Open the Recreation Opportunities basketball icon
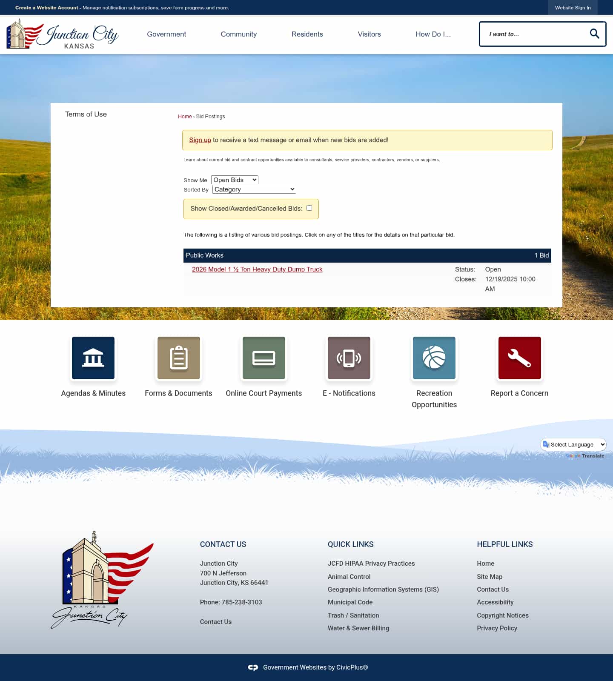 (x=434, y=358)
